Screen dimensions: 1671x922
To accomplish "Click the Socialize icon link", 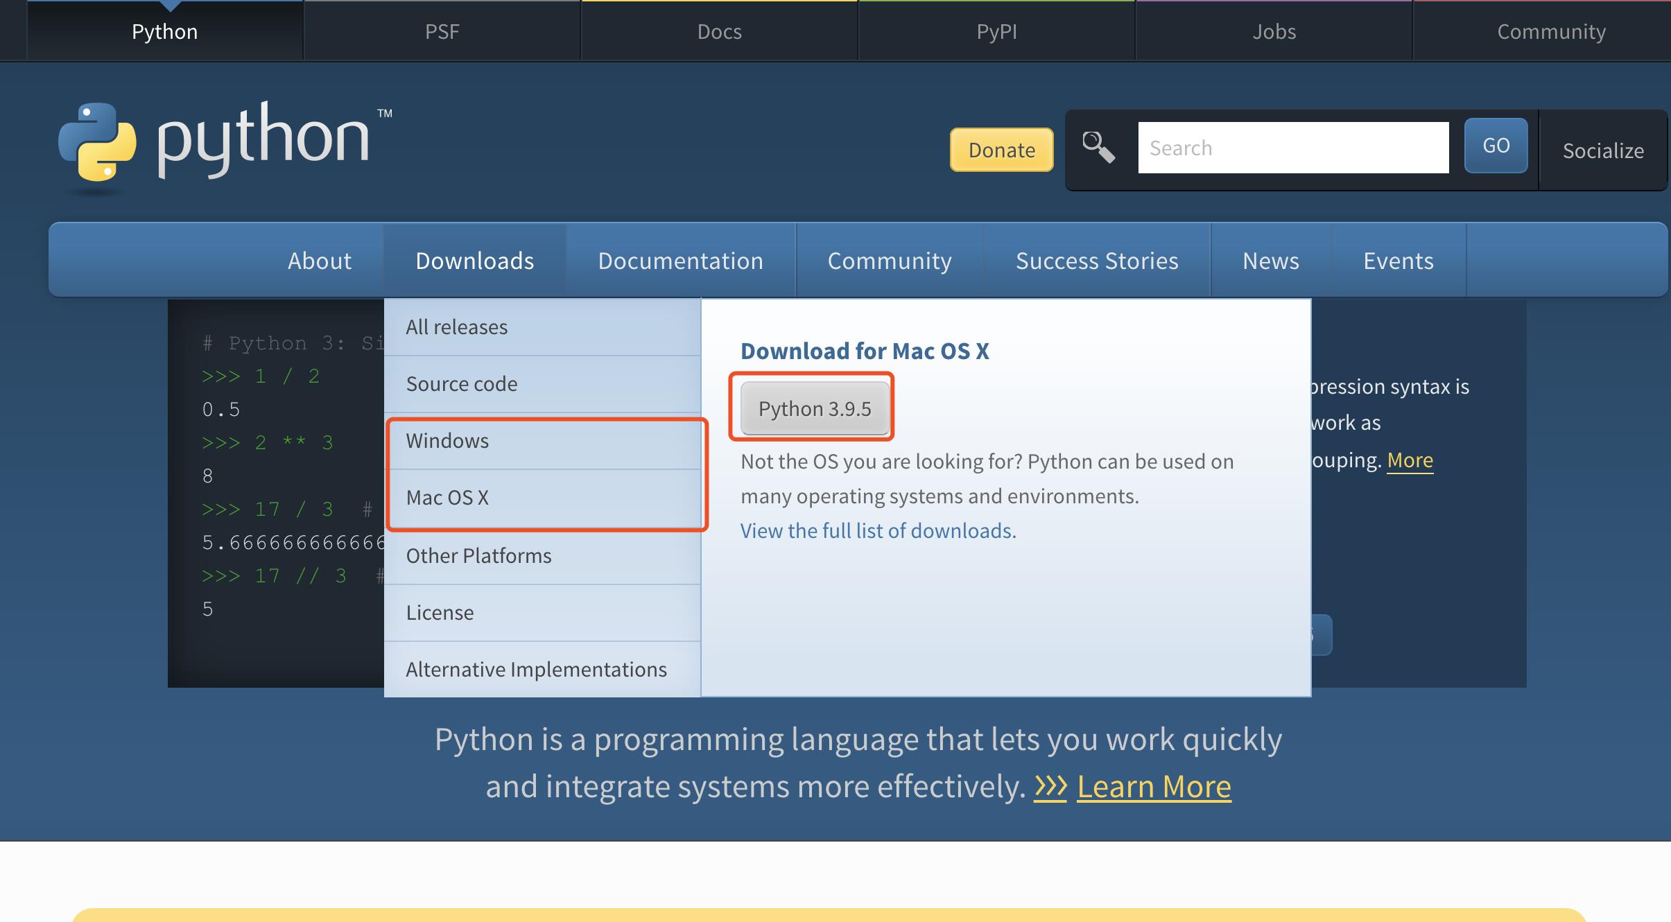I will pos(1602,149).
